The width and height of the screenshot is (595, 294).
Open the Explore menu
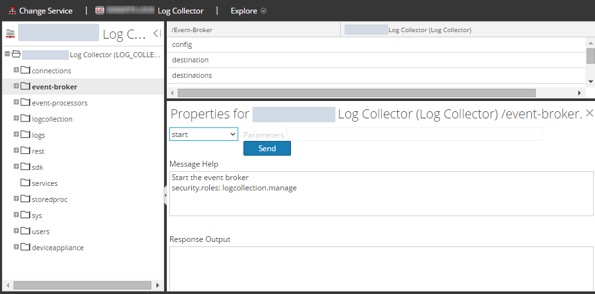(x=248, y=11)
